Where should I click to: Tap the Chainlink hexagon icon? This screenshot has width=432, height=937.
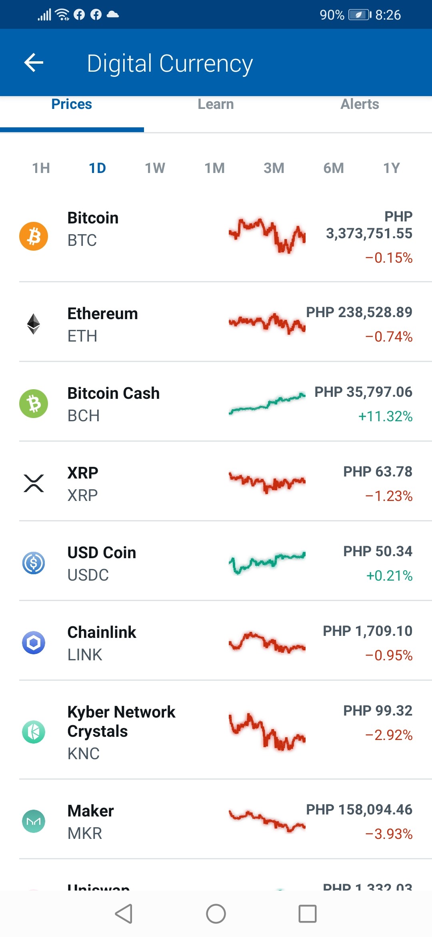point(34,643)
